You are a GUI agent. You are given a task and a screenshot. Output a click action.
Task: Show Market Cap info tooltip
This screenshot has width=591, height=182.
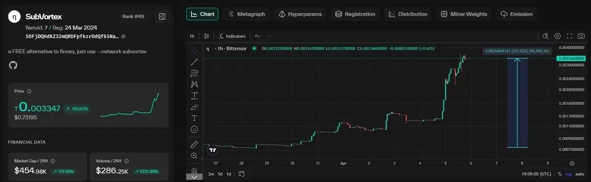coord(53,161)
